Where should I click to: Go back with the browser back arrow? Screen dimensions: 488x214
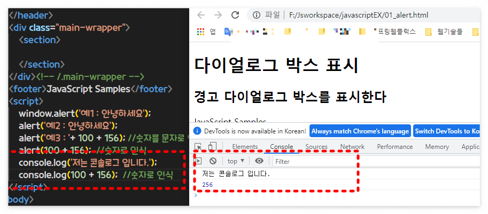[201, 15]
